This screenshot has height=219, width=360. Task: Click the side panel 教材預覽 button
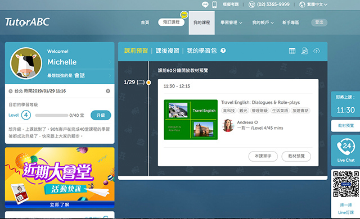pos(345,126)
